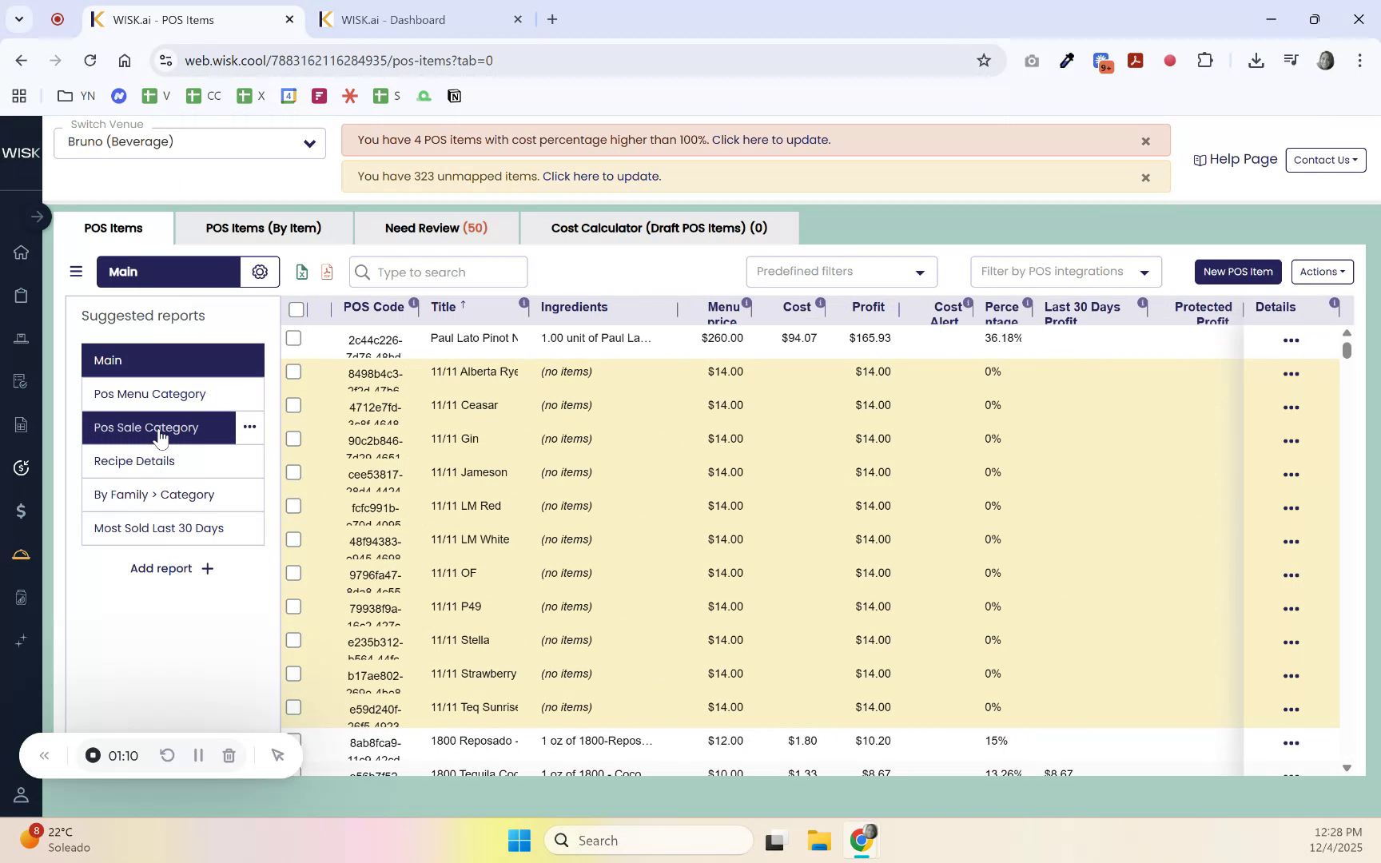Click here to update unmapped items
Viewport: 1381px width, 863px height.
point(601,176)
